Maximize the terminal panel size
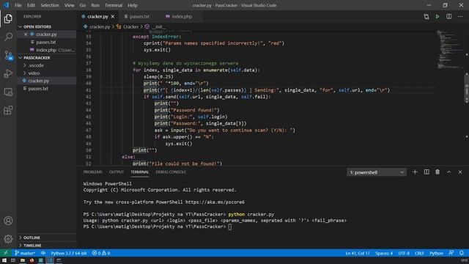469x264 pixels. click(448, 172)
